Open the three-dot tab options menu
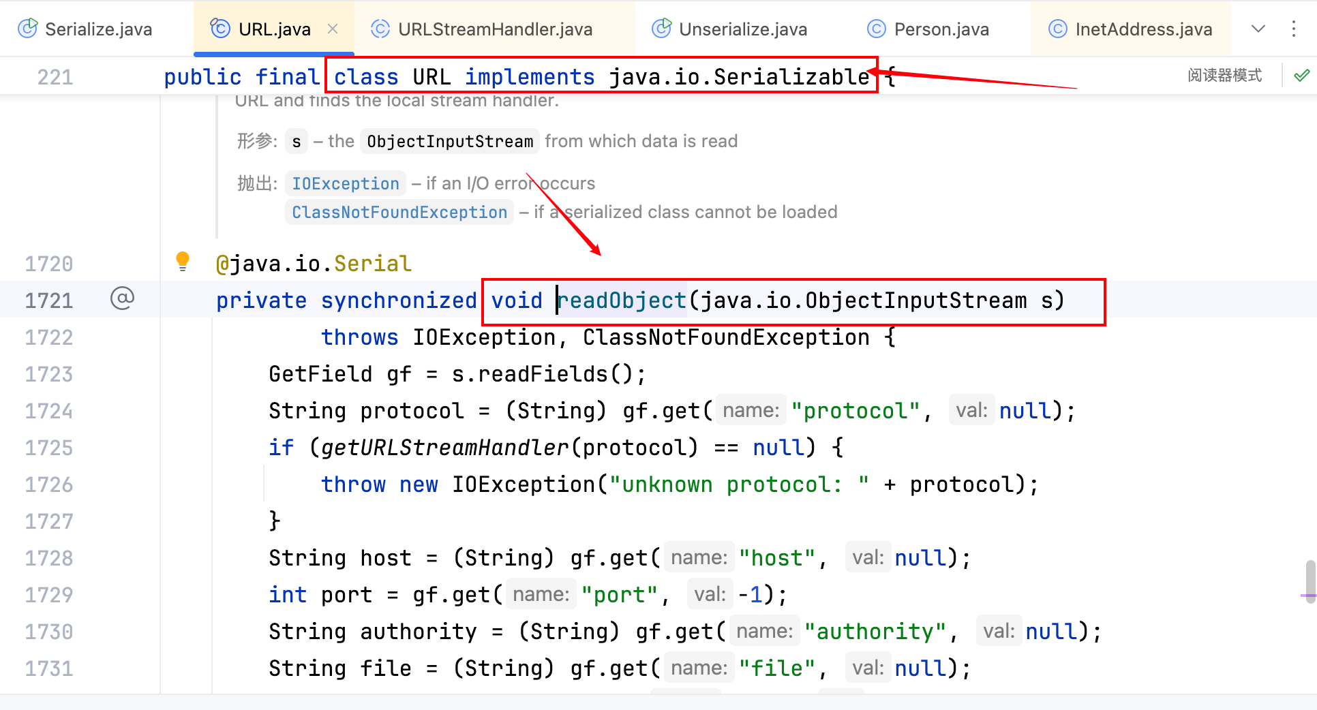 1293,29
